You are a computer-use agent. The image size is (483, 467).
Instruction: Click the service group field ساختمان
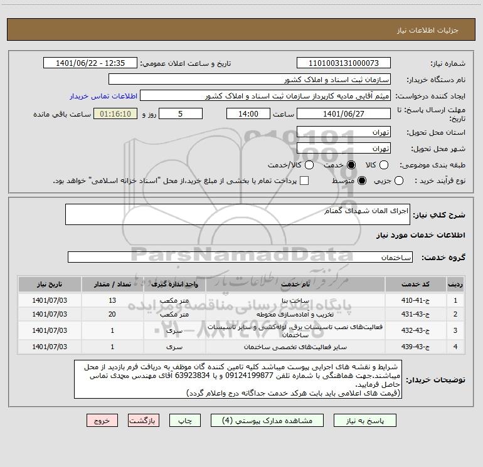click(240, 258)
